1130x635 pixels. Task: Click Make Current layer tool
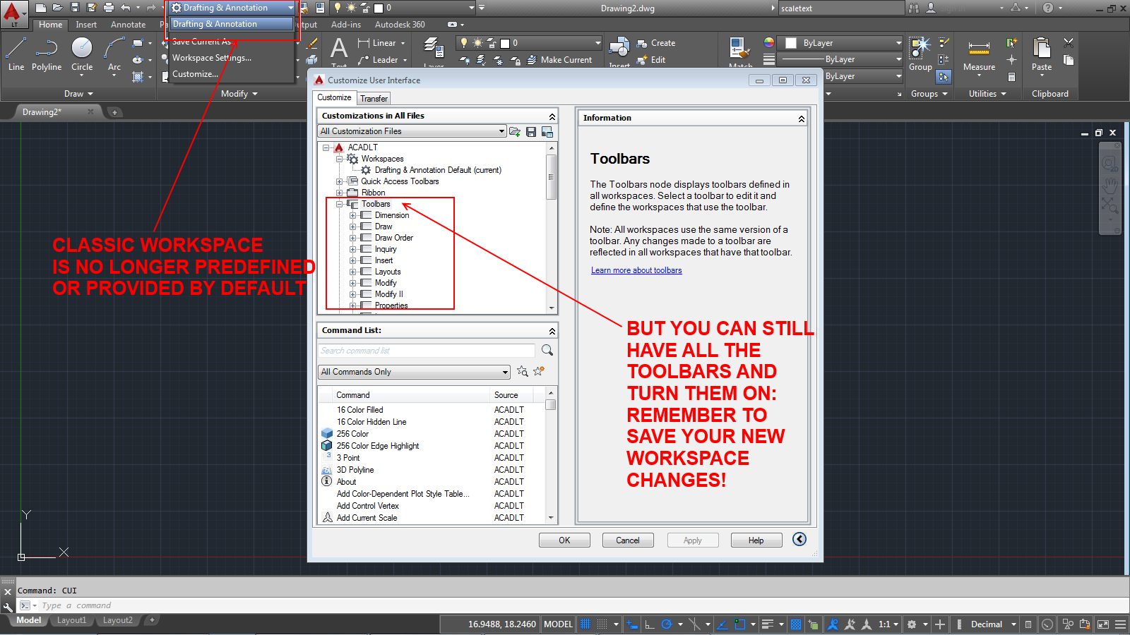pos(559,60)
